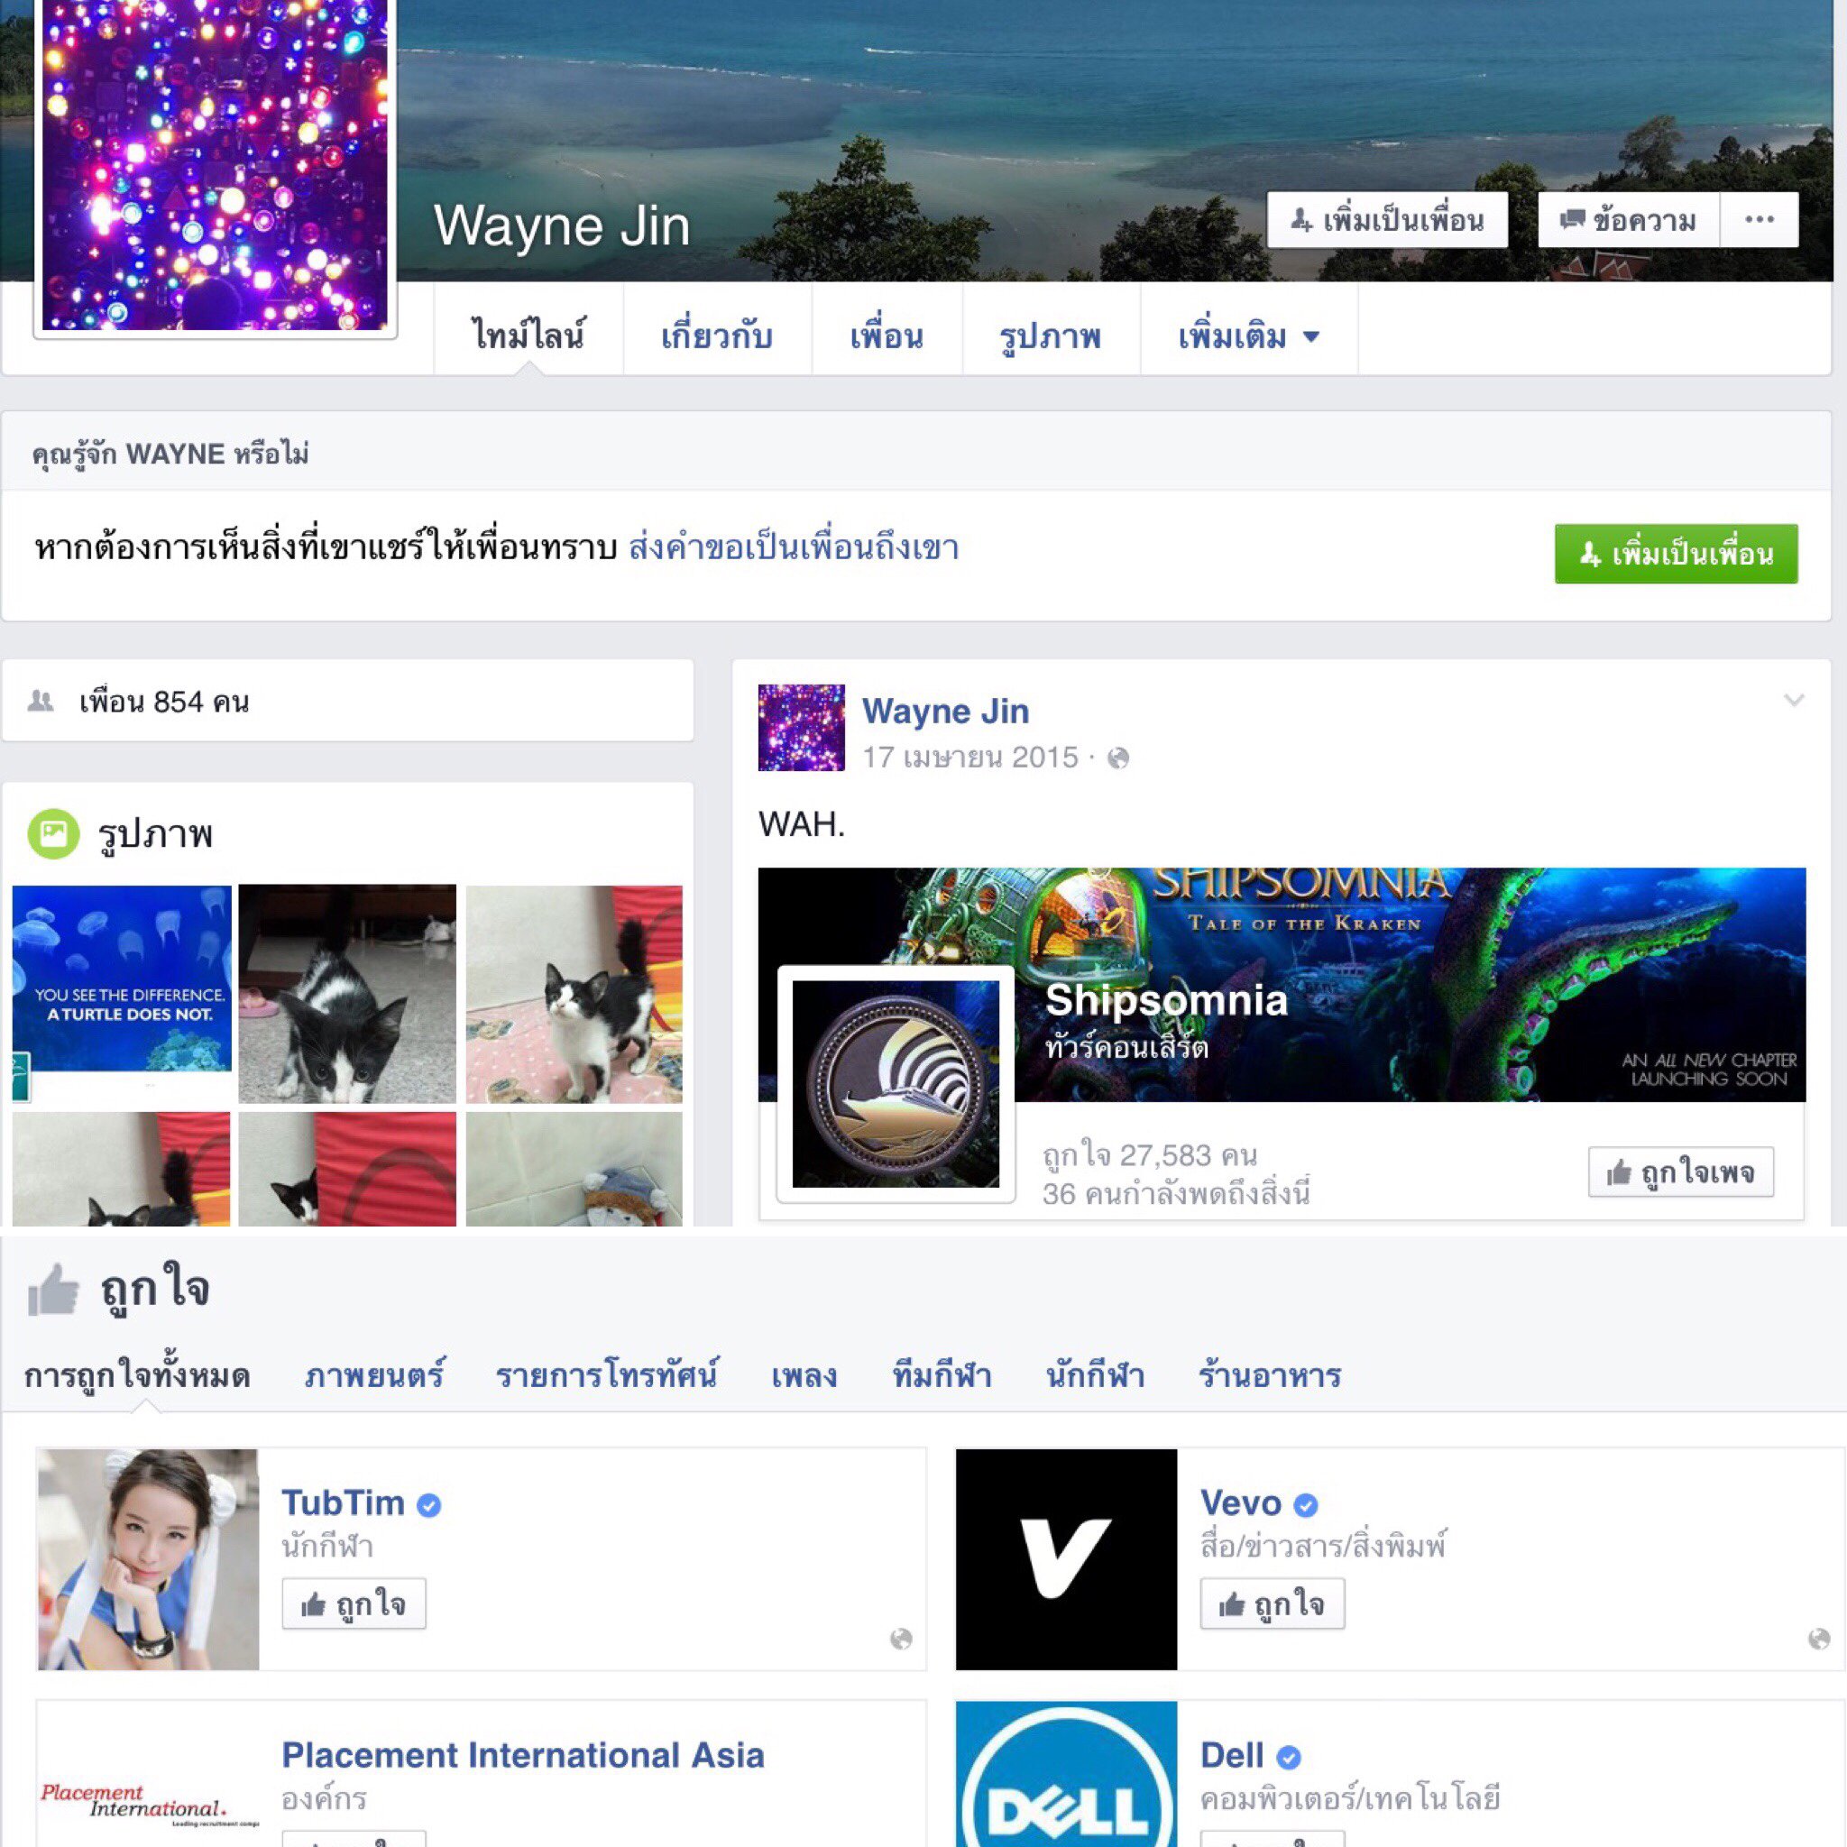
Task: Open the plush toy with blue hat photo
Action: (574, 1168)
